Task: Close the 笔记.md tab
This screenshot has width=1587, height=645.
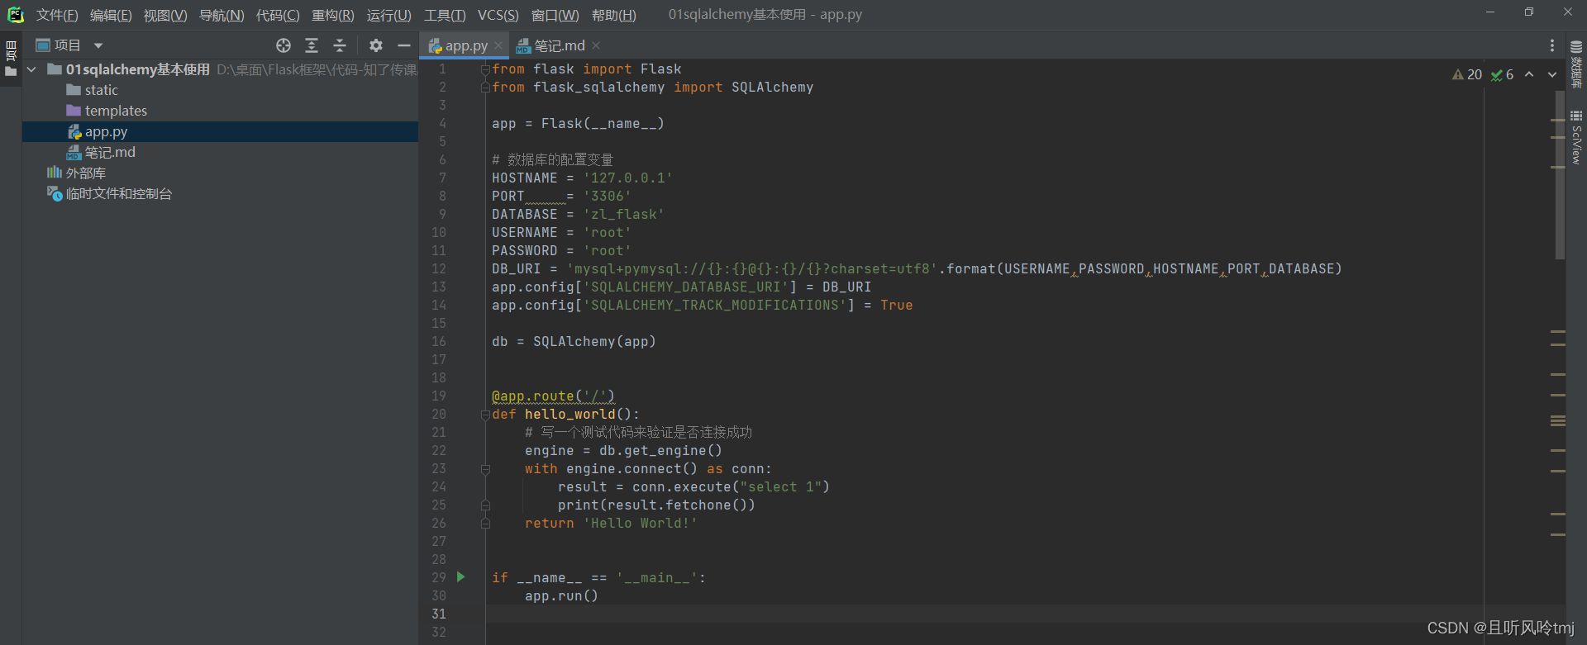Action: 596,46
